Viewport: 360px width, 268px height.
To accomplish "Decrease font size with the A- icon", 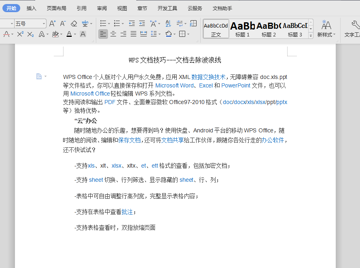I will pos(63,23).
